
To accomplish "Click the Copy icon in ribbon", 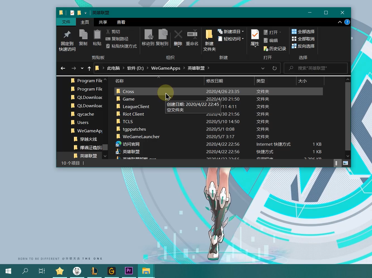I will pos(83,35).
